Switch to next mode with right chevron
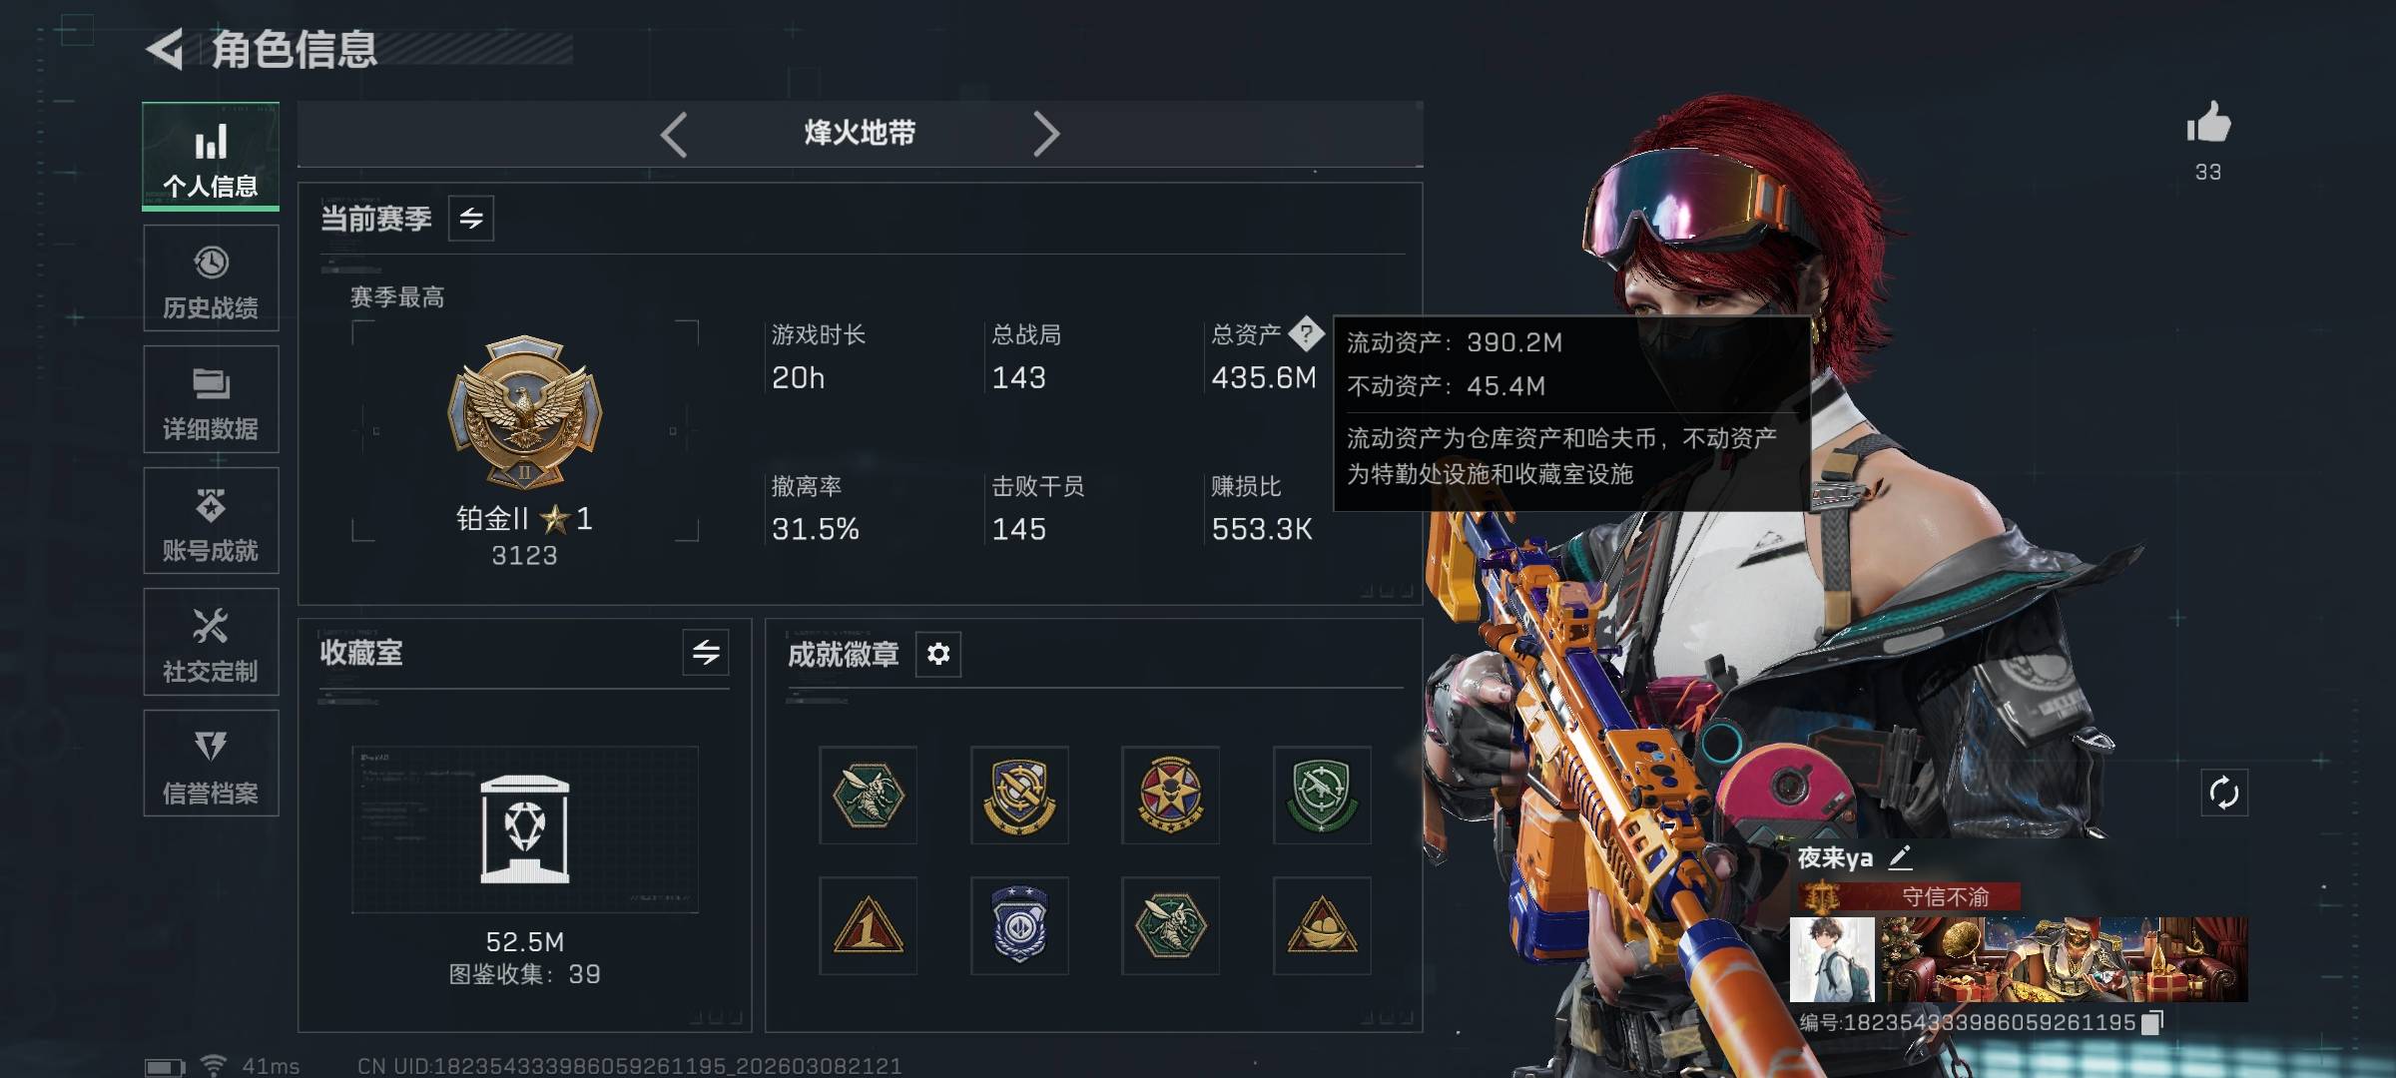The height and width of the screenshot is (1078, 2396). [x=1045, y=134]
